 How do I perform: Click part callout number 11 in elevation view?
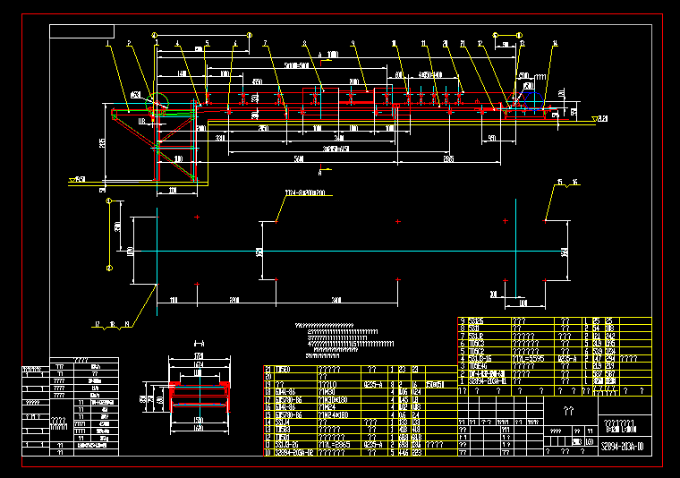[423, 43]
